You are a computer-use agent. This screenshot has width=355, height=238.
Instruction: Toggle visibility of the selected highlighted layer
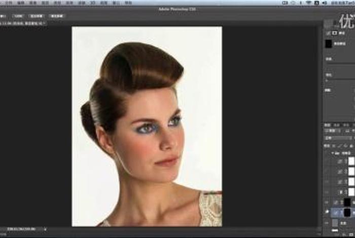pos(327,212)
